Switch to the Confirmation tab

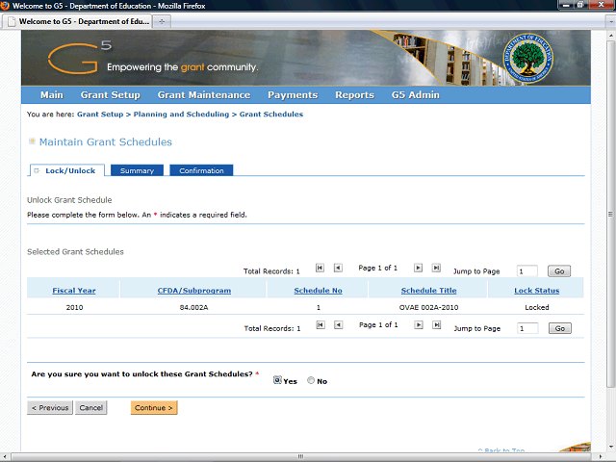(x=201, y=170)
